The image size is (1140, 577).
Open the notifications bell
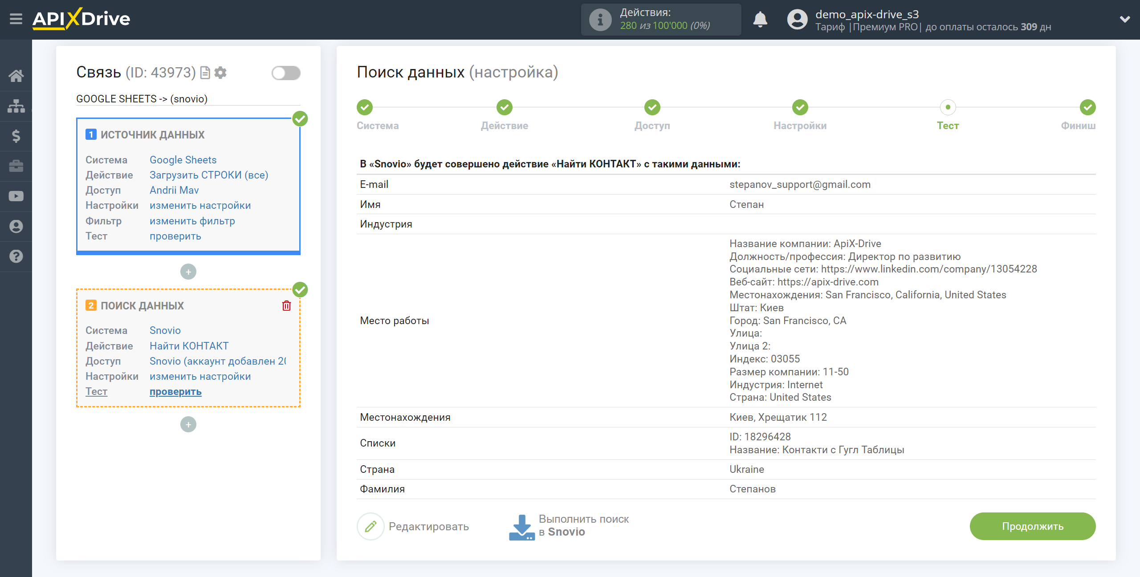click(760, 20)
